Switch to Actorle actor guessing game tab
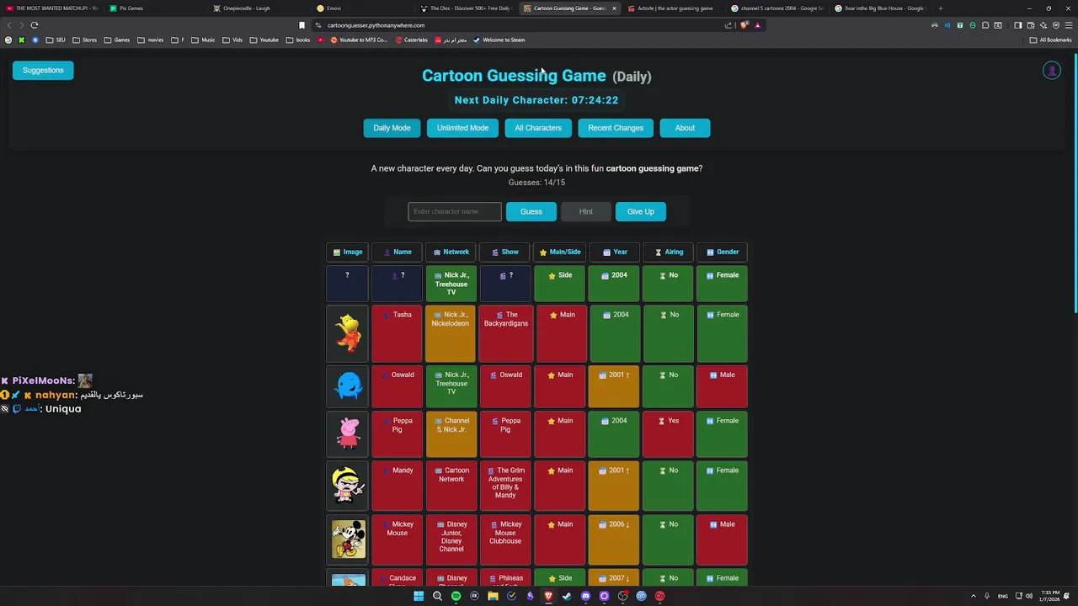Screen dimensions: 1078x606 [x=674, y=8]
